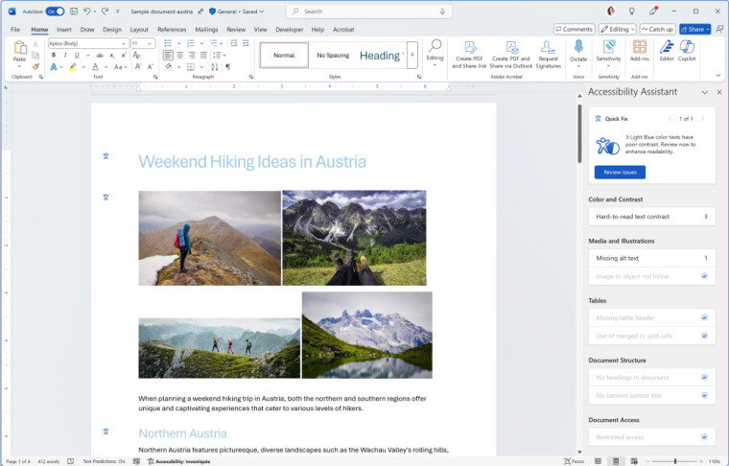The width and height of the screenshot is (729, 466).
Task: Open the Editor pane
Action: click(667, 51)
